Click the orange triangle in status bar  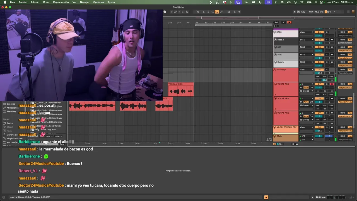266,197
